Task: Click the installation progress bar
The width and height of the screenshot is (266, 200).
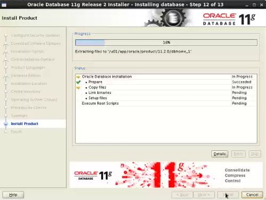Action: coord(166,43)
